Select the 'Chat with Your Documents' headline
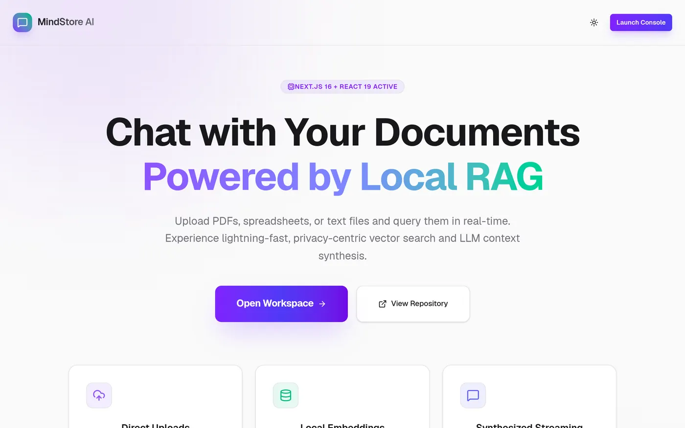 [x=342, y=132]
